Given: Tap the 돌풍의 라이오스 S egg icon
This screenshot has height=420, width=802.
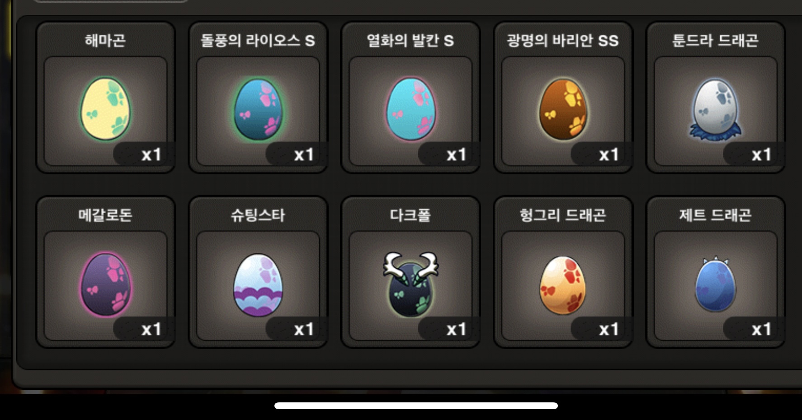Looking at the screenshot, I should click(258, 109).
